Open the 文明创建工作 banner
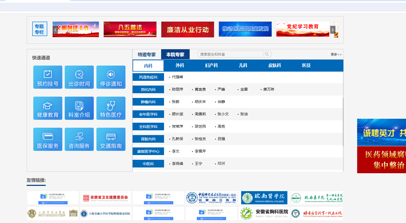 (x=76, y=29)
